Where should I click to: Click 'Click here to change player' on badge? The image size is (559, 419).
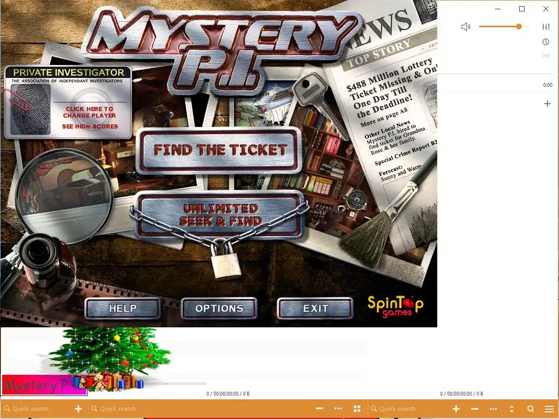[x=90, y=112]
